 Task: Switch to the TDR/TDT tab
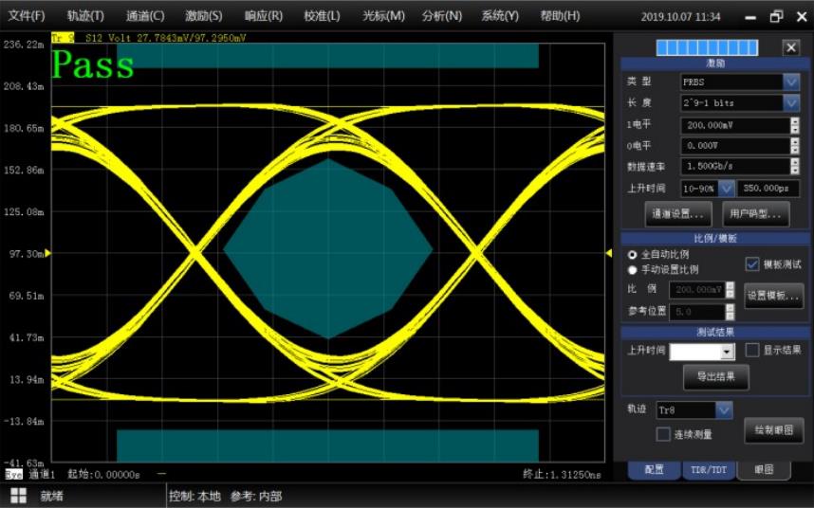(x=708, y=470)
